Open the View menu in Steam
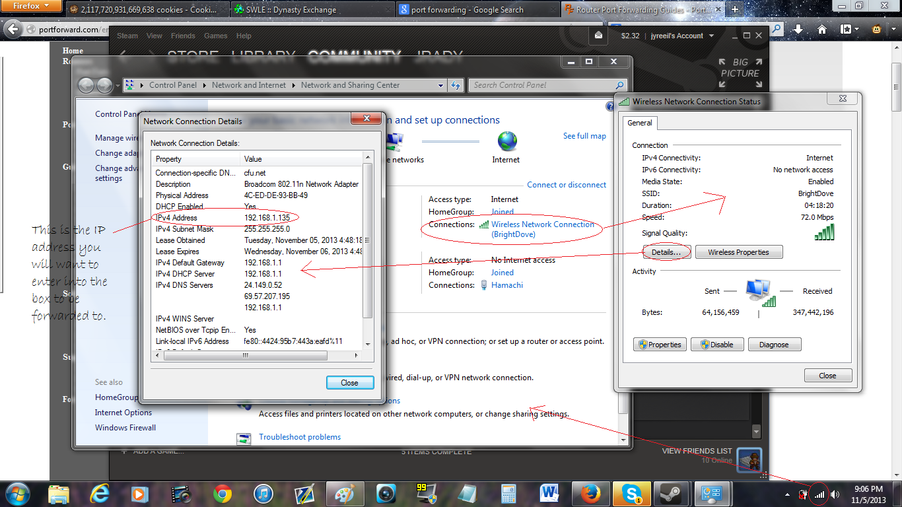The image size is (902, 507). 155,36
